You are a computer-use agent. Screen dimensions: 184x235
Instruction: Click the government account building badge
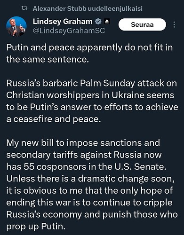(x=107, y=22)
